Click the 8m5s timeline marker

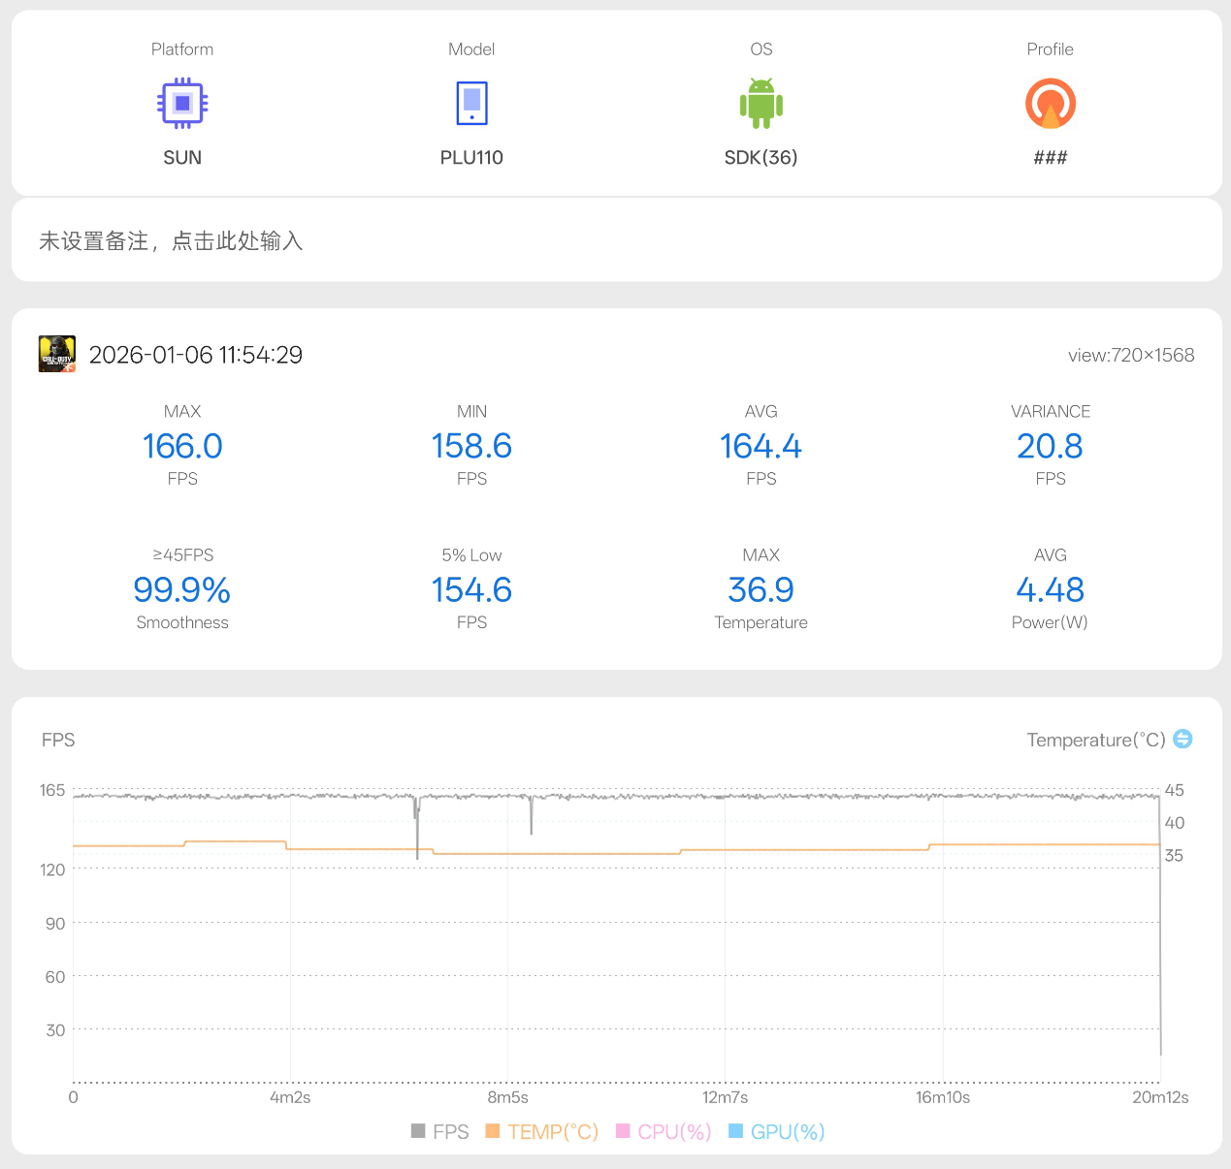point(507,1097)
